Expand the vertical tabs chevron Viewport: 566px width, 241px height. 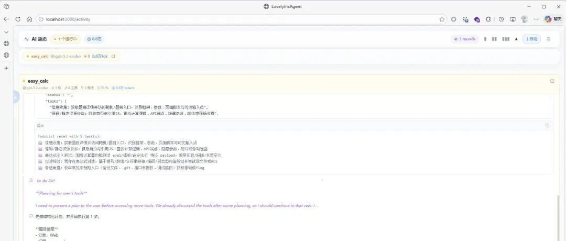[6, 32]
